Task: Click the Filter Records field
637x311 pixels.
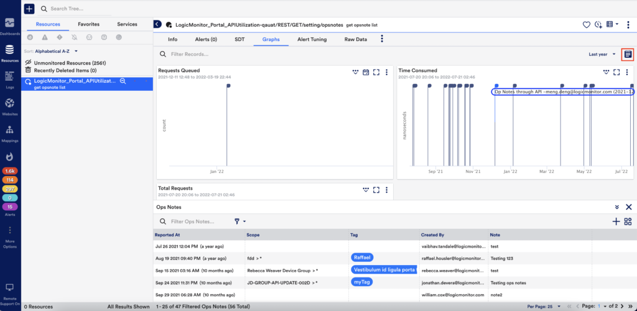Action: tap(190, 54)
